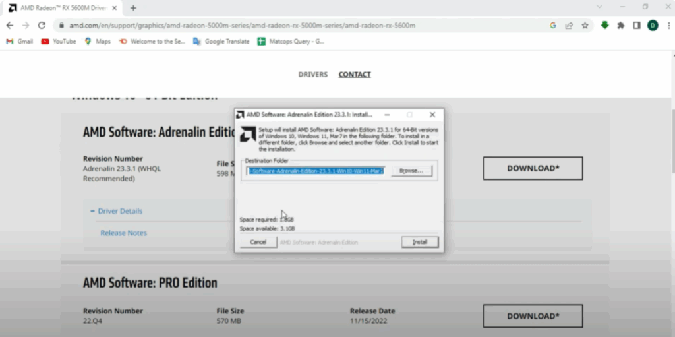Open the YouTube bookmark

59,42
